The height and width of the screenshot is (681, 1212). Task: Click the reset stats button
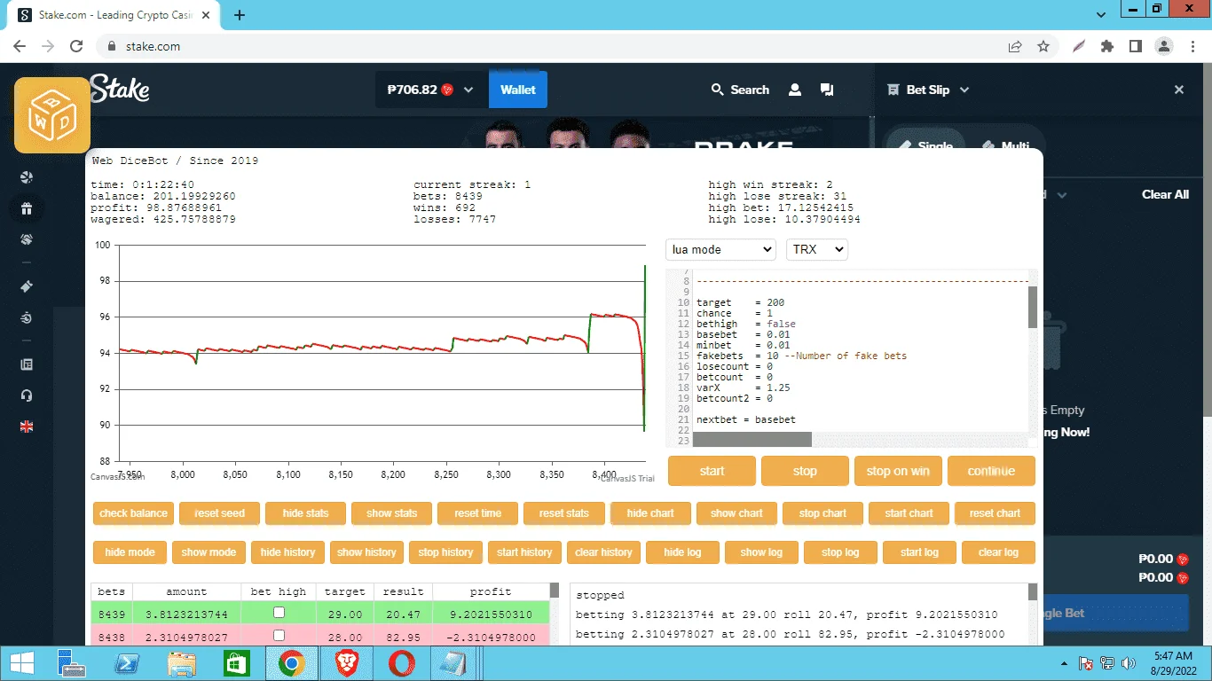(x=563, y=513)
